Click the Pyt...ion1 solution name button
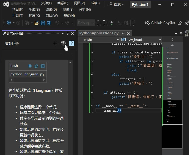 coord(140,5)
